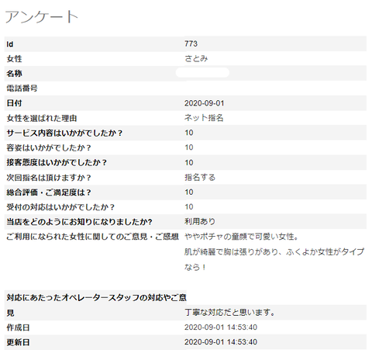The image size is (372, 350).
Task: Click the サービス内容はいかがでしたか？ label
Action: [x=64, y=133]
